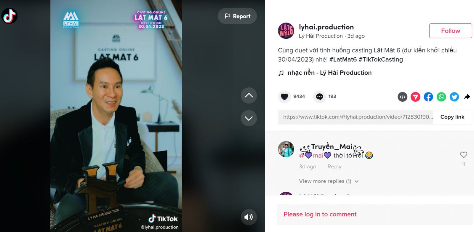The width and height of the screenshot is (474, 232).
Task: Click the embed code icon
Action: tap(402, 97)
